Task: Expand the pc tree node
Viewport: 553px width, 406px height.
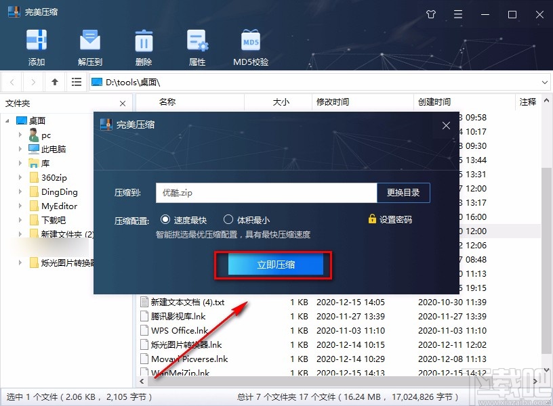Action: click(x=20, y=135)
